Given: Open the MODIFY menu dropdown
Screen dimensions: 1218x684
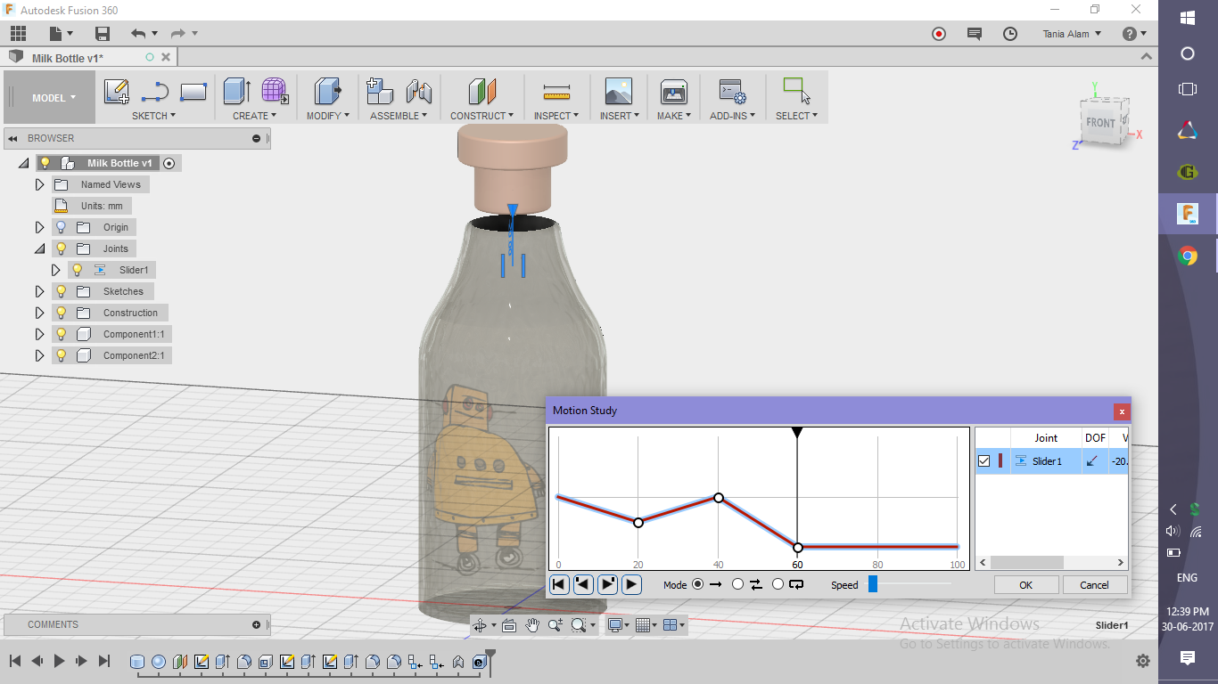Looking at the screenshot, I should (327, 116).
